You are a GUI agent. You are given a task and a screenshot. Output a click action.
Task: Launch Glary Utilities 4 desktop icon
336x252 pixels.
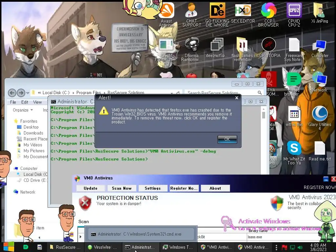(x=320, y=118)
